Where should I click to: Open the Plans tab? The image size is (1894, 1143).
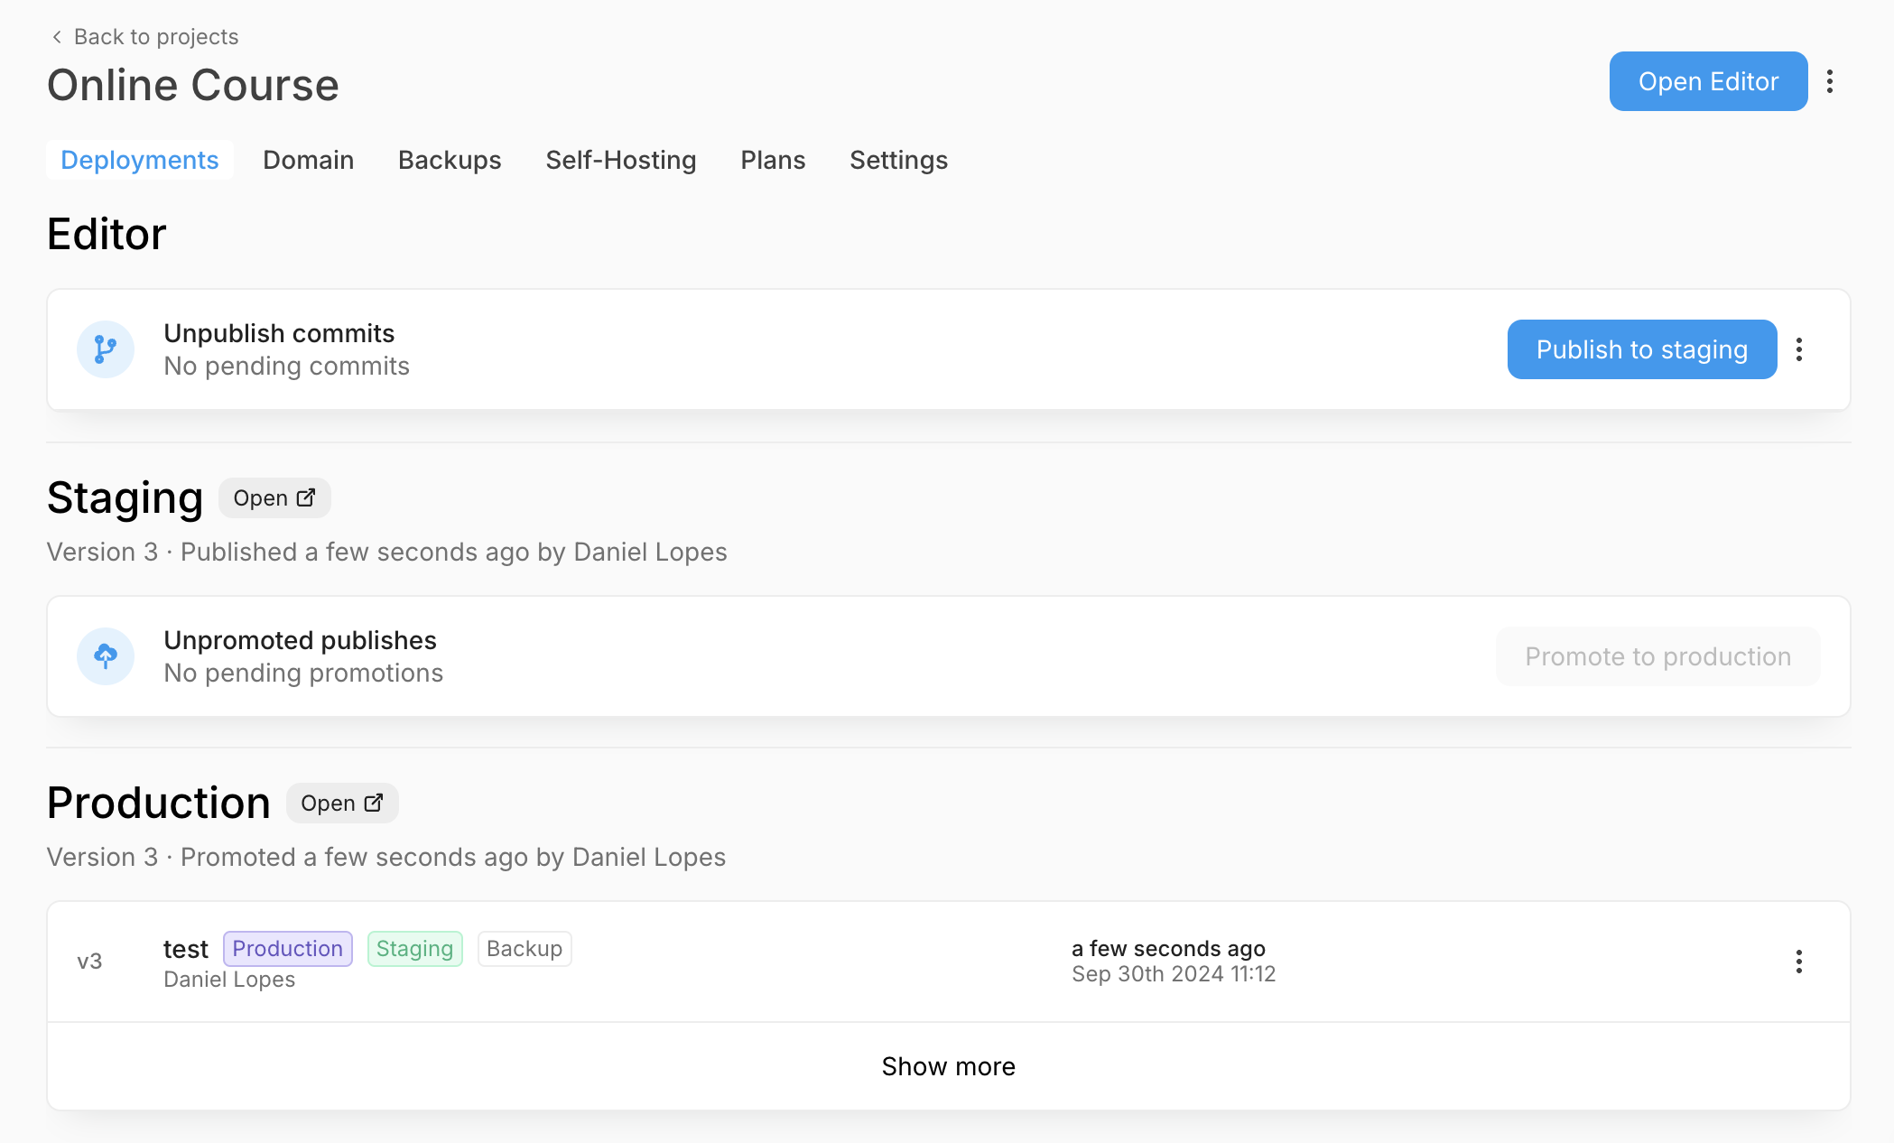point(773,160)
